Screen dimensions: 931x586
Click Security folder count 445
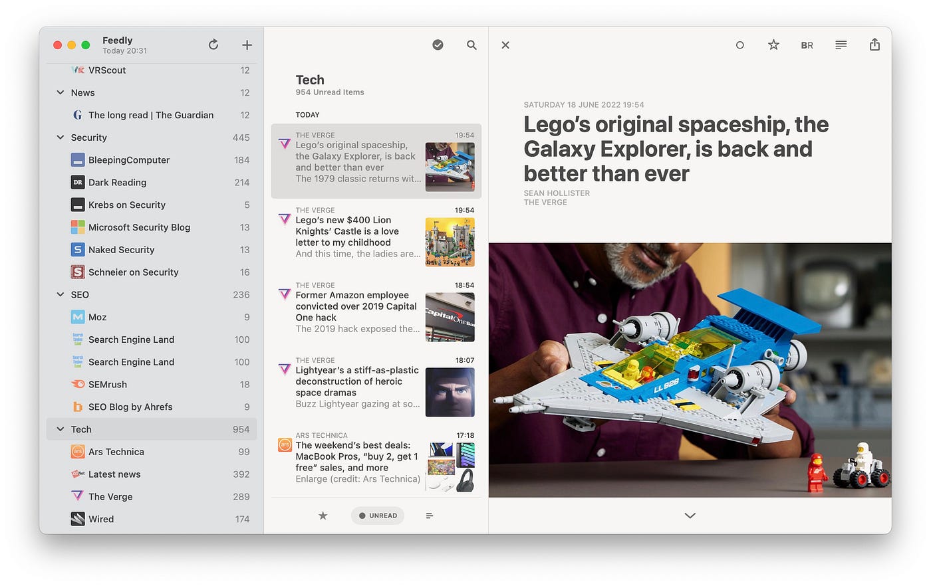pos(241,138)
